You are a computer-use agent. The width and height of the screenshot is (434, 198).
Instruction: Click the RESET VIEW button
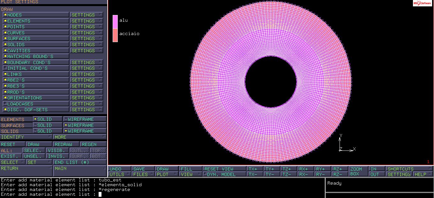click(x=224, y=169)
